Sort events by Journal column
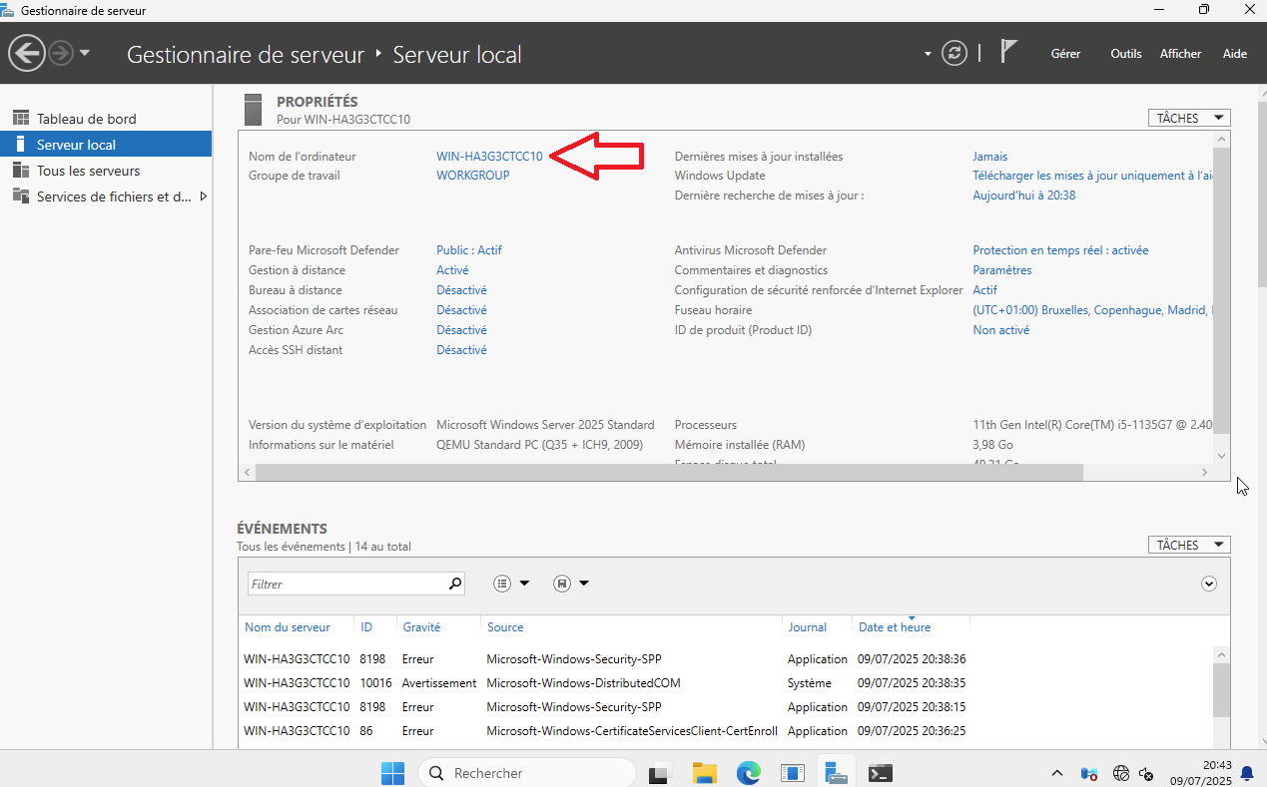 pos(807,627)
